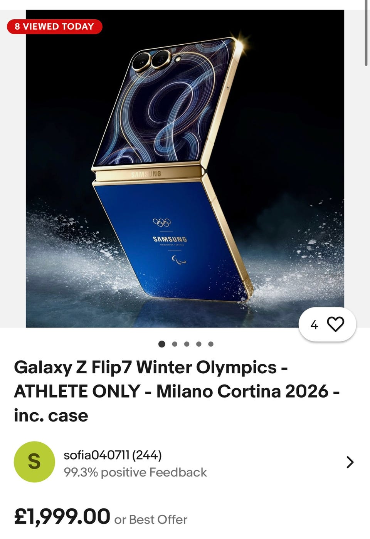Select the Galaxy Z Flip7 listing title

point(177,391)
